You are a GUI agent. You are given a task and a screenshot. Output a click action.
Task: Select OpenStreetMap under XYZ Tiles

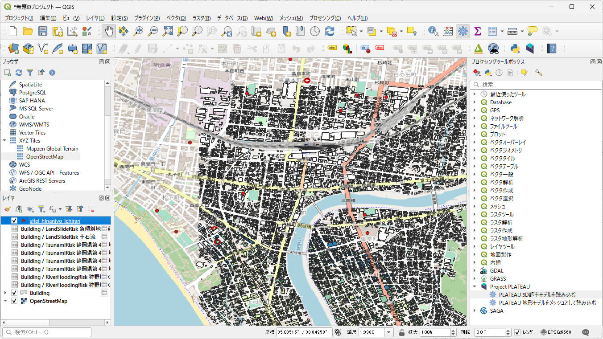44,157
